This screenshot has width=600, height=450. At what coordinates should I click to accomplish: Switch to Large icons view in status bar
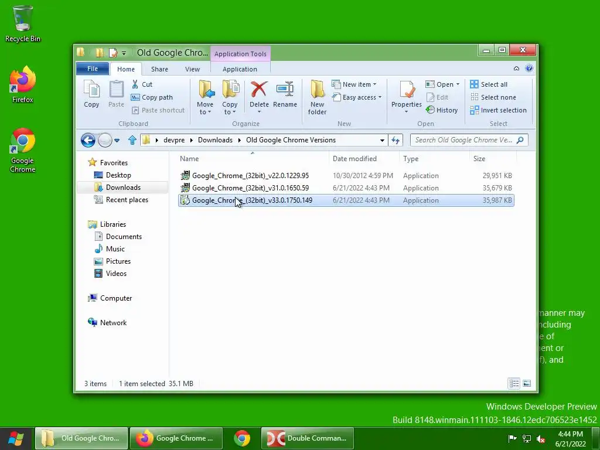click(527, 383)
